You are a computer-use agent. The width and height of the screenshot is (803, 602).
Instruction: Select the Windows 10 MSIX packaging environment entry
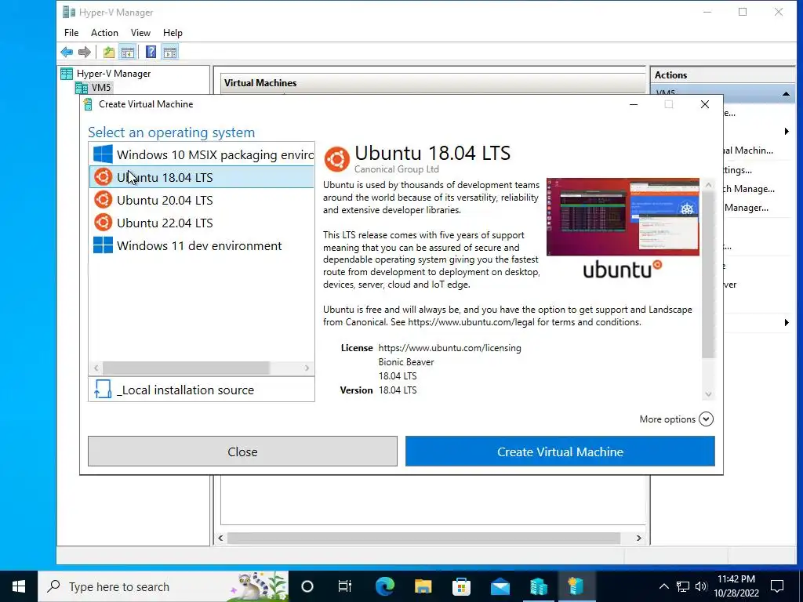click(202, 154)
